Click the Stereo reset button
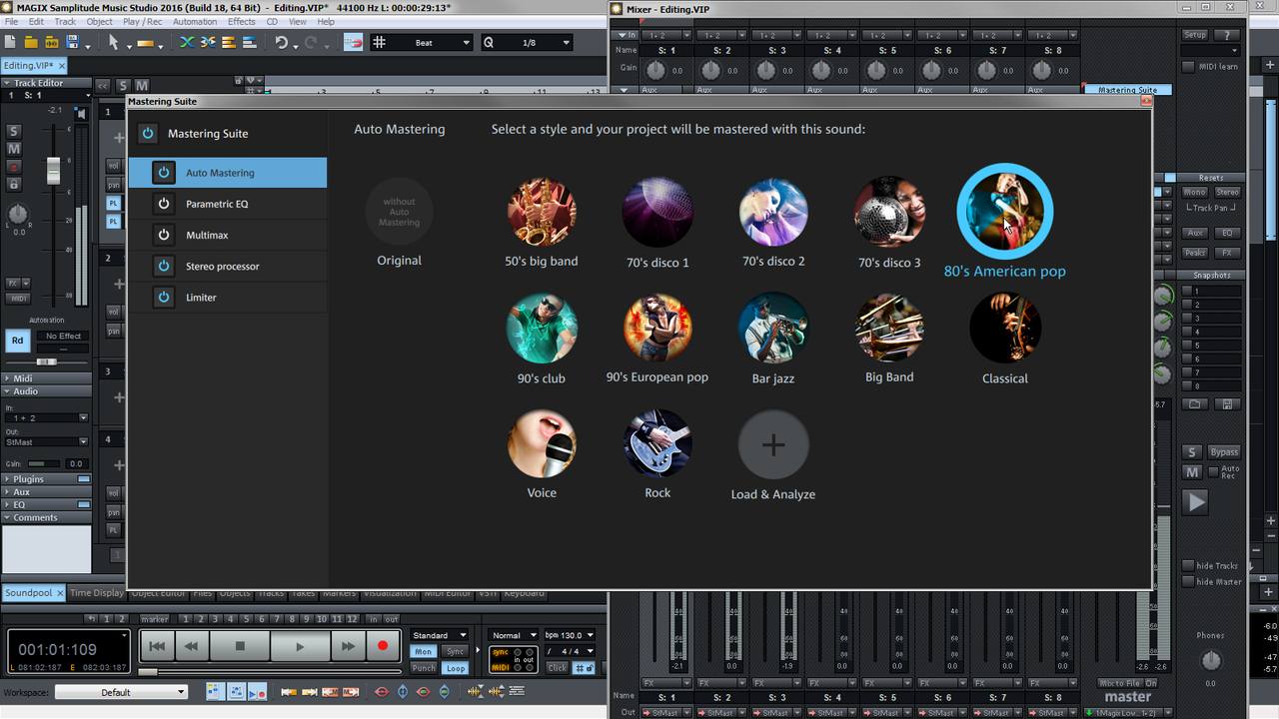Image resolution: width=1279 pixels, height=719 pixels. [x=1227, y=192]
